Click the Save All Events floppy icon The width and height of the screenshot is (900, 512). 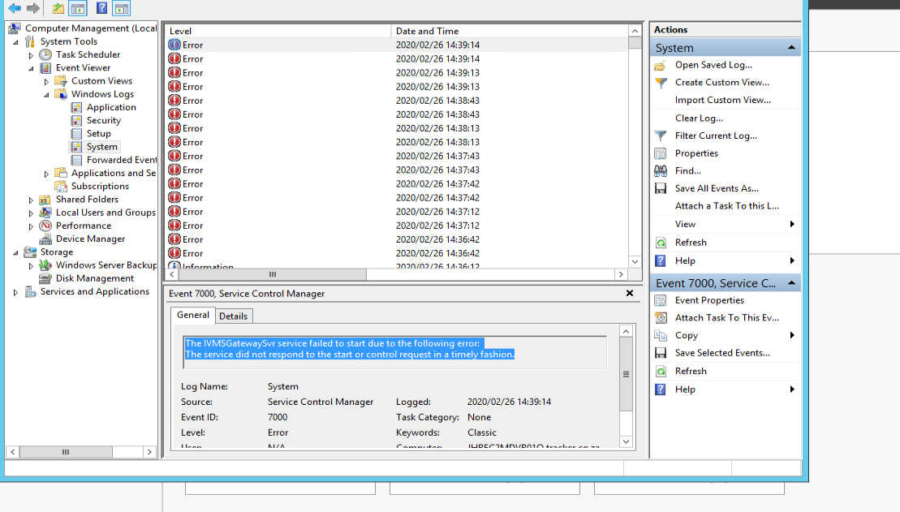click(x=661, y=188)
